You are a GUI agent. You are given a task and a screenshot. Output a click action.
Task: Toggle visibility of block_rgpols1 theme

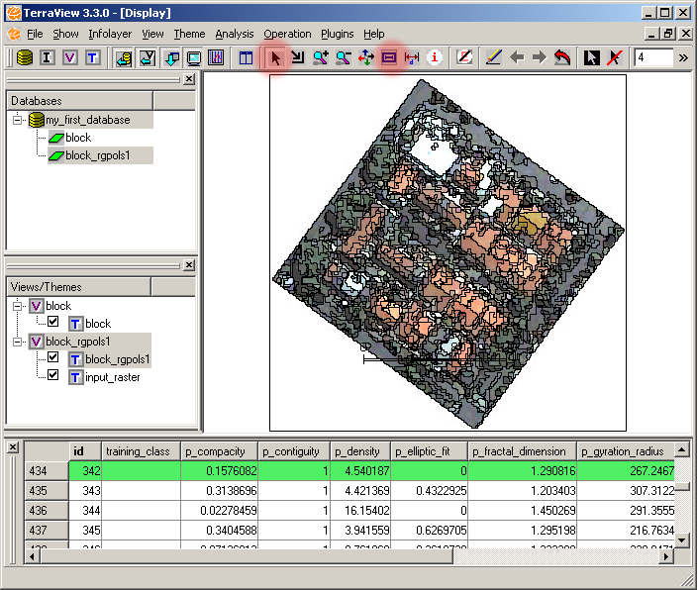point(53,358)
